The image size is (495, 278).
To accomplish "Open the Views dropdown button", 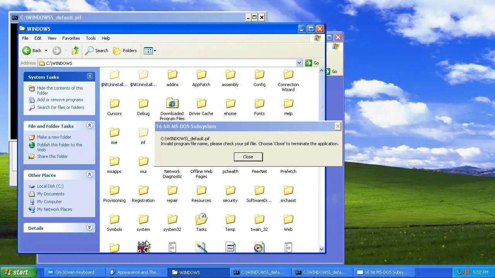I will coord(150,51).
